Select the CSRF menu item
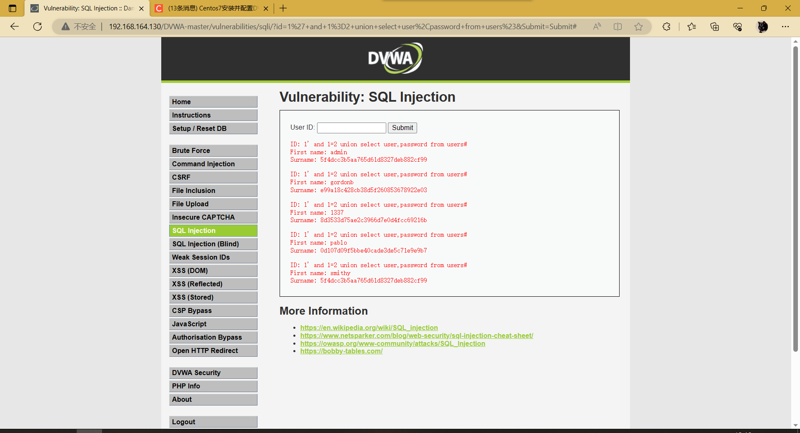 (213, 177)
